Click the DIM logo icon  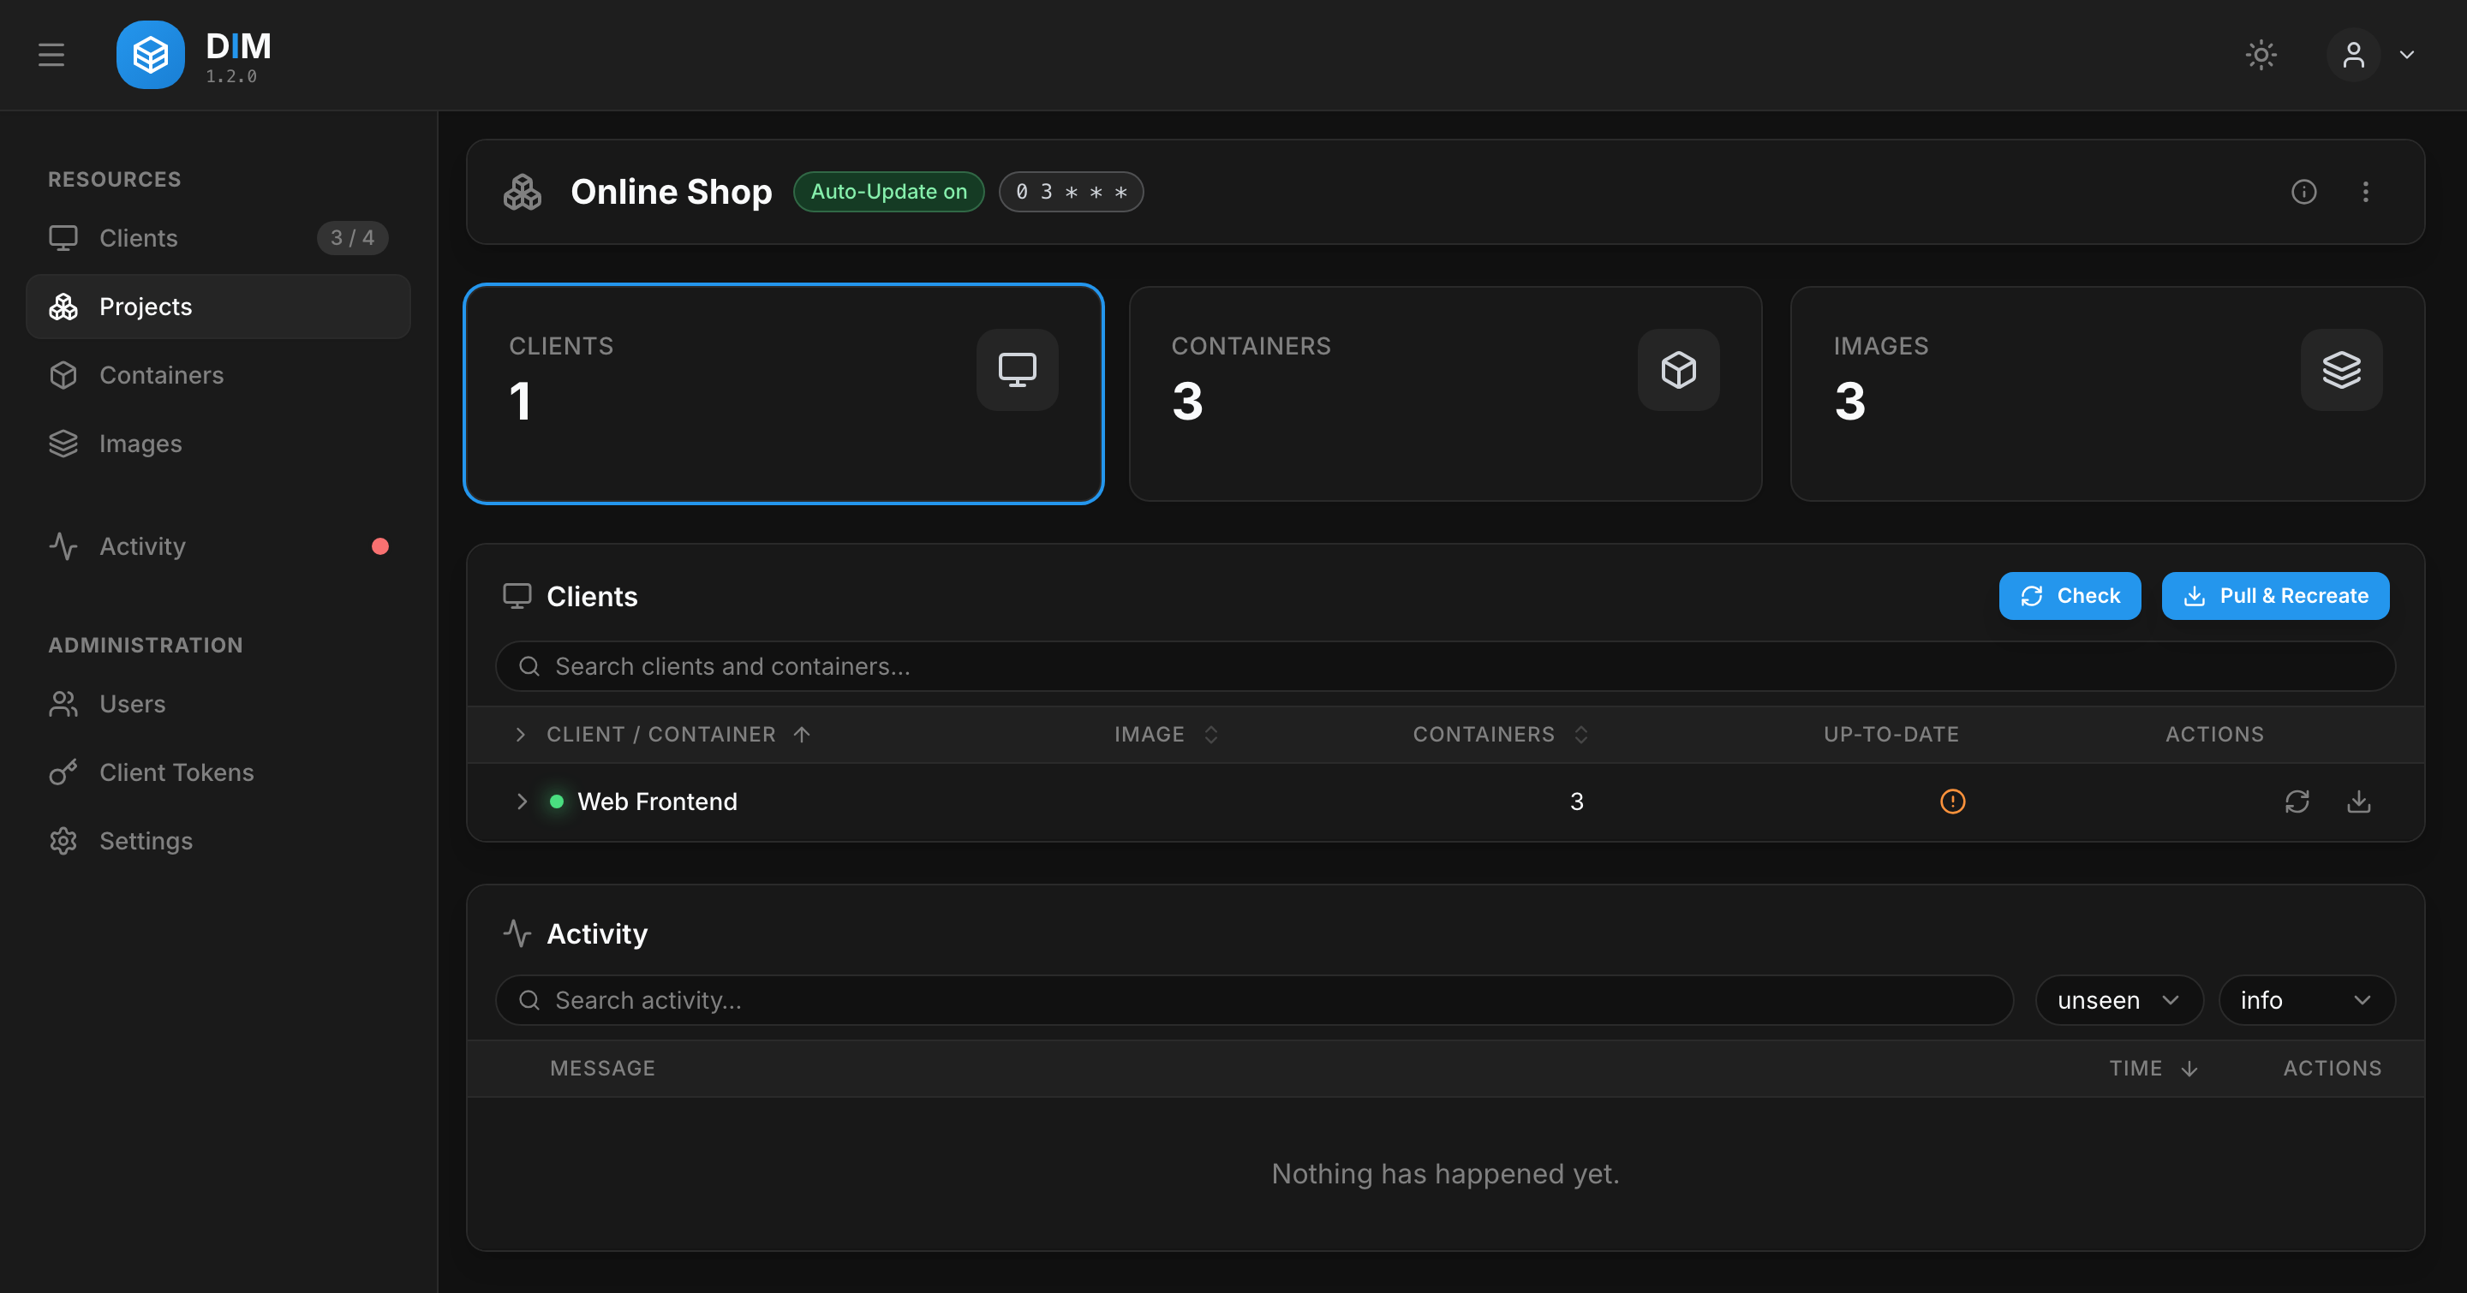151,55
